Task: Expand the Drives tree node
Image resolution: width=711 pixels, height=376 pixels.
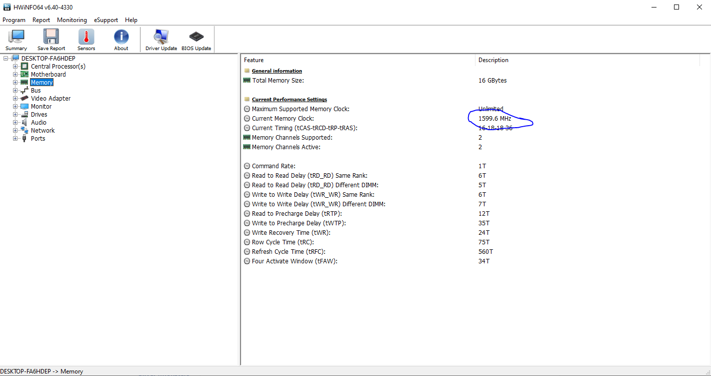Action: (x=15, y=114)
